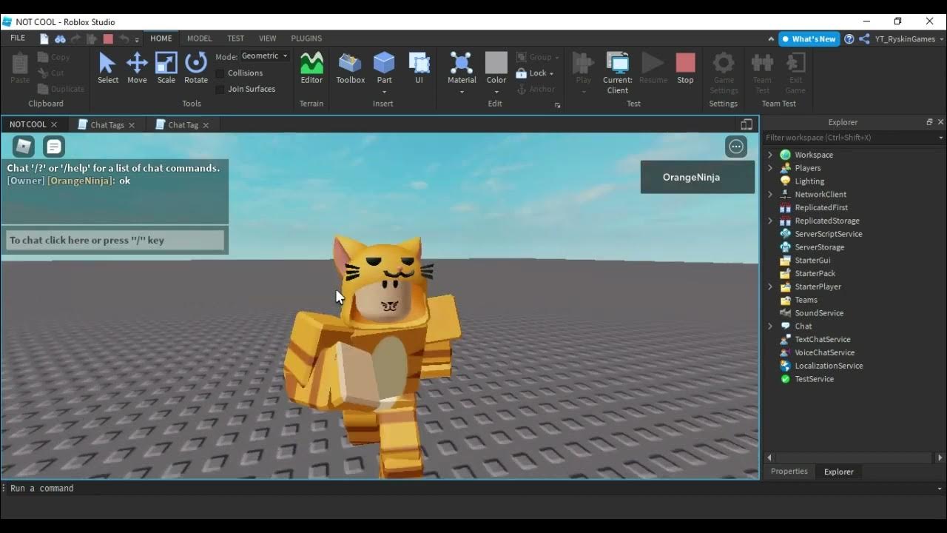Open the help question mark icon
The image size is (947, 533).
(x=849, y=39)
